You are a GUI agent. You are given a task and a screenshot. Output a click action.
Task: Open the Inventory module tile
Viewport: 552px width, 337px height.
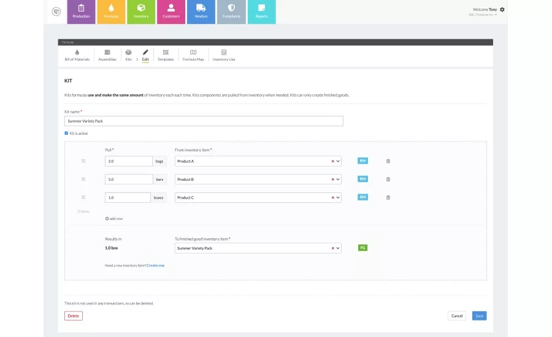click(x=141, y=12)
